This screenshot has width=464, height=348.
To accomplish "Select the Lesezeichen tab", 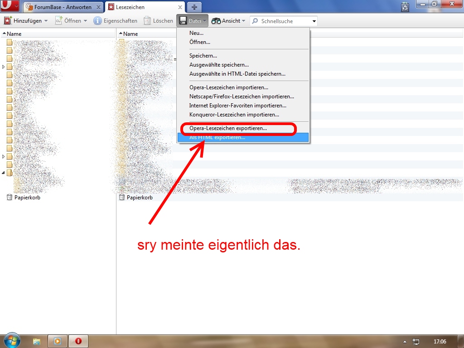I will point(145,7).
